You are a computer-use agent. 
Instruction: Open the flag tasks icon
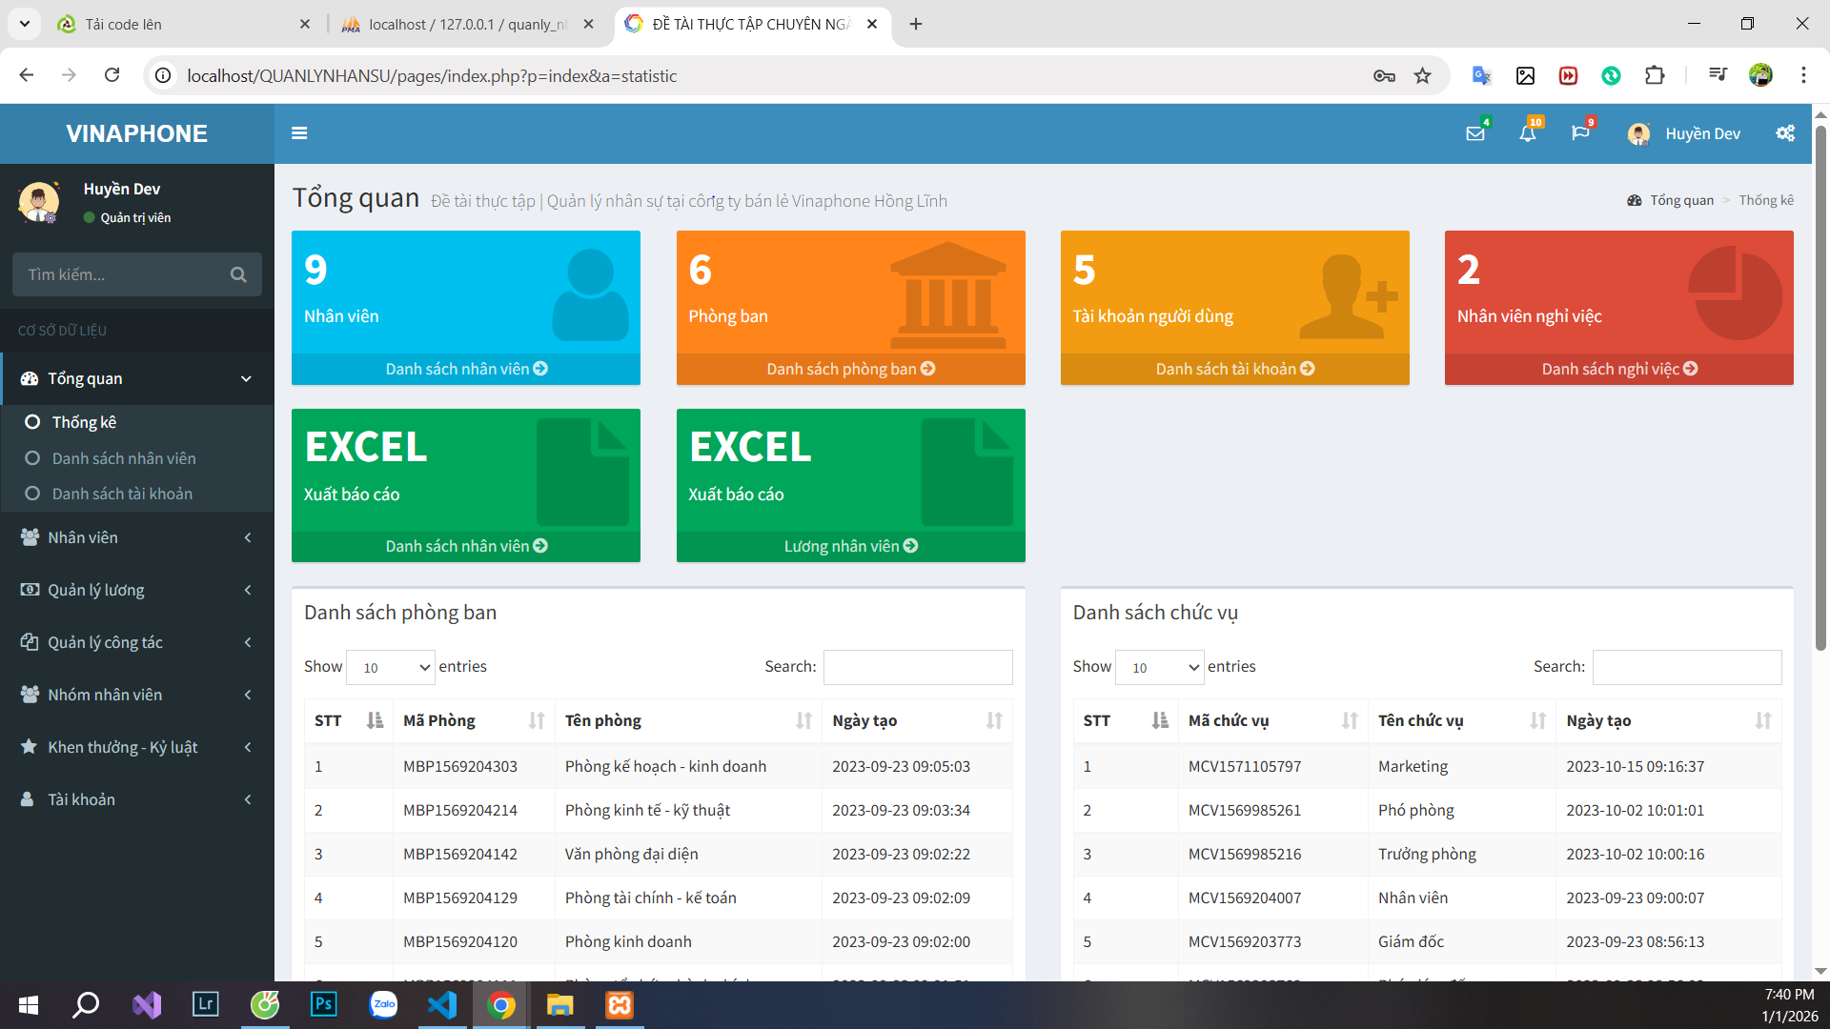[1580, 133]
